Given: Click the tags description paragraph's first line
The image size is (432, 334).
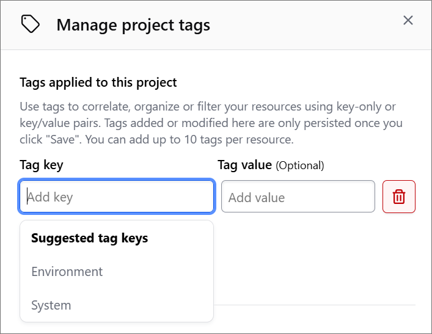Looking at the screenshot, I should 208,107.
